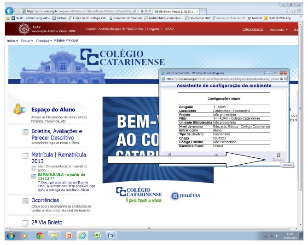Open Excel from taskbar
This screenshot has height=245, width=308.
(97, 236)
